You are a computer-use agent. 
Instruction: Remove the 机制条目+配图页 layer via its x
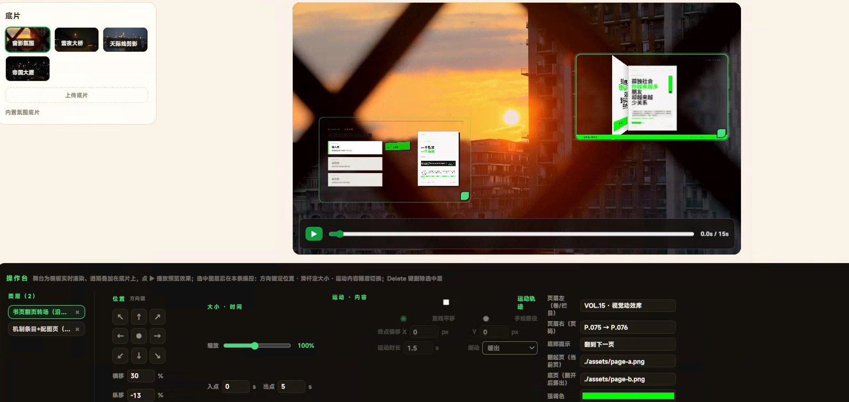[x=77, y=329]
